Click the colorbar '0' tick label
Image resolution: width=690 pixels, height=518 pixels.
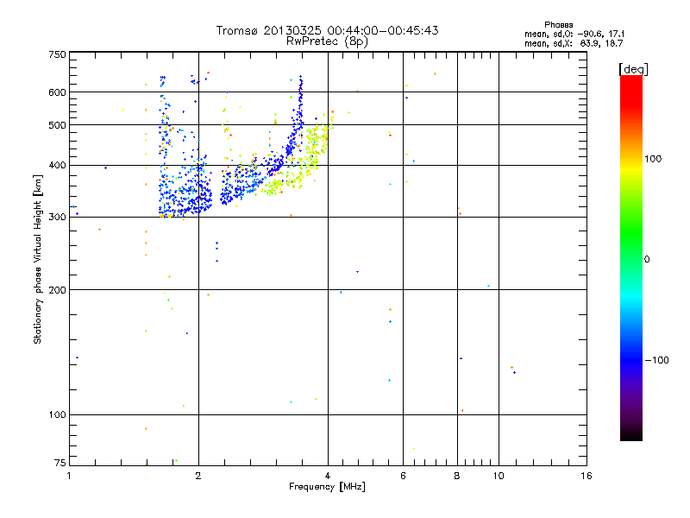coord(647,259)
